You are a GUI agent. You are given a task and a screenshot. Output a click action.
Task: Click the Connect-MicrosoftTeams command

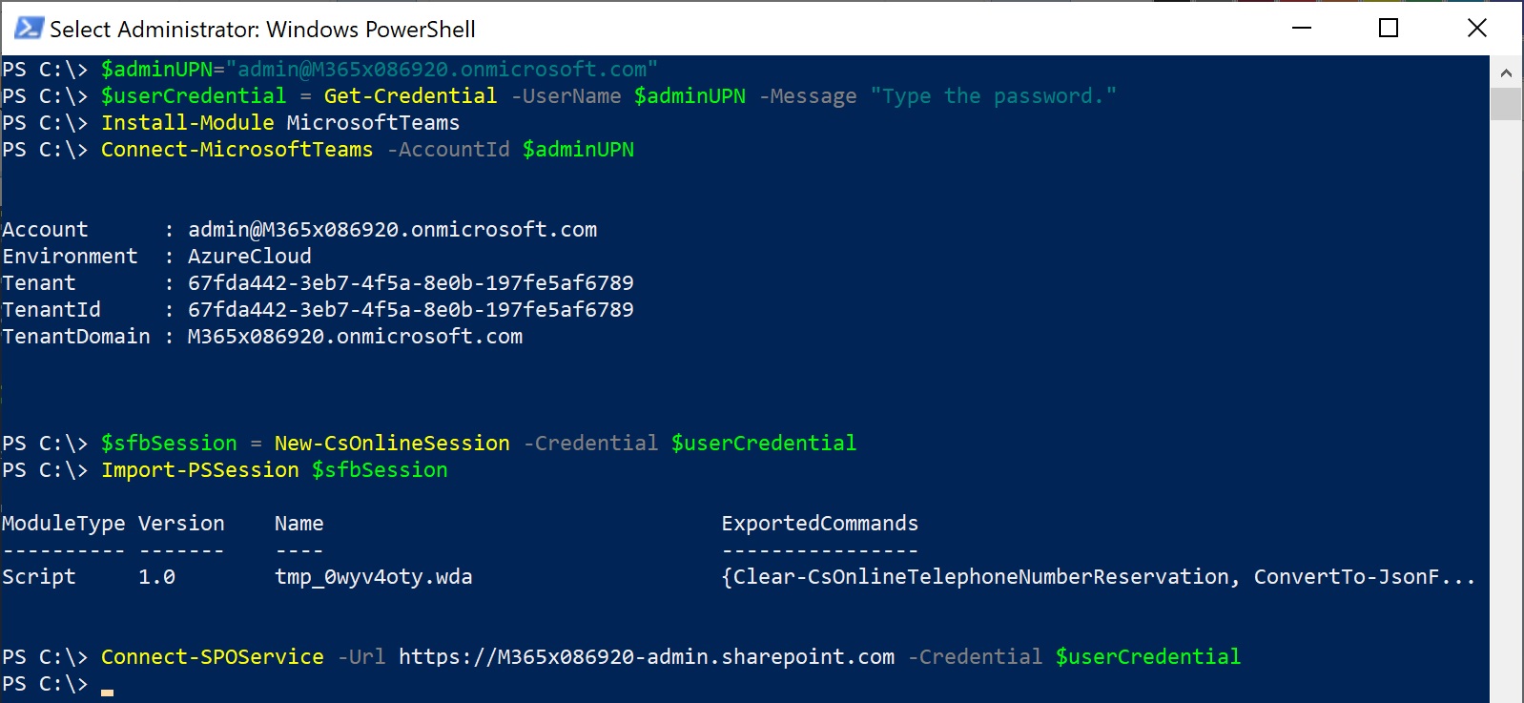[237, 150]
